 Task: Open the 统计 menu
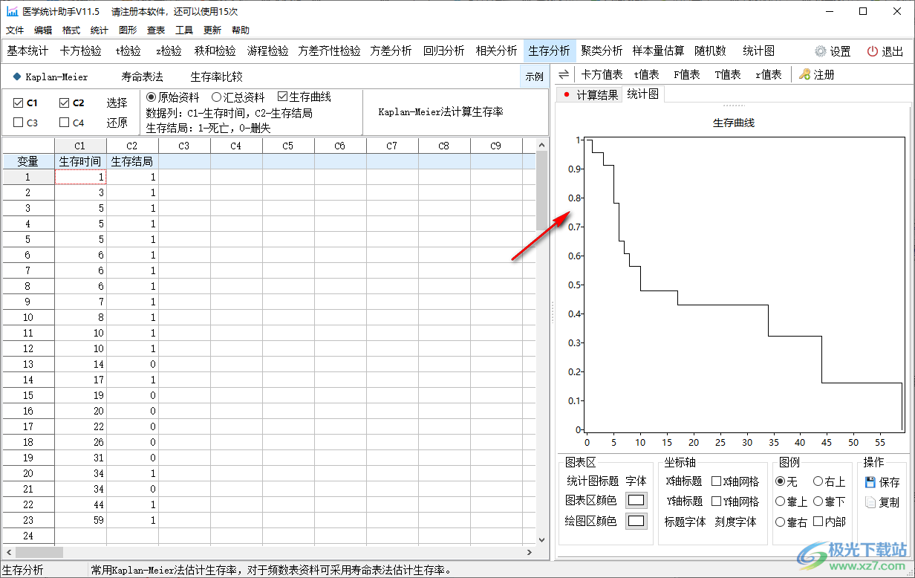click(x=100, y=30)
